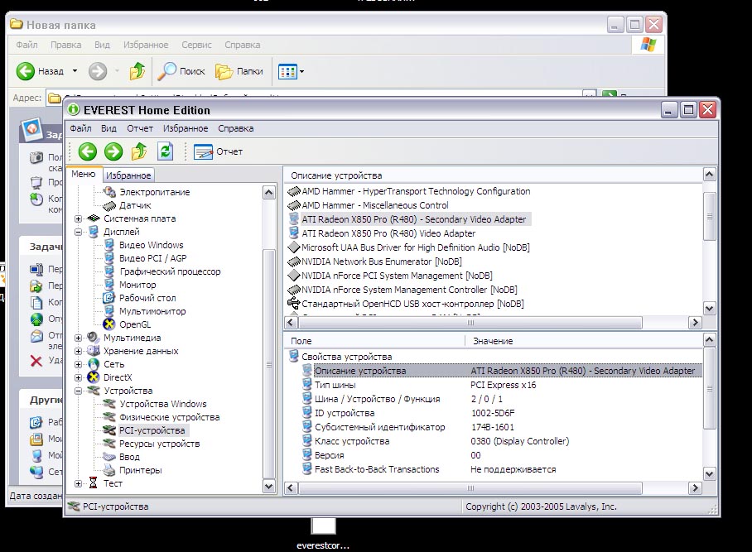
Task: Switch to the Меню tab
Action: click(x=84, y=174)
